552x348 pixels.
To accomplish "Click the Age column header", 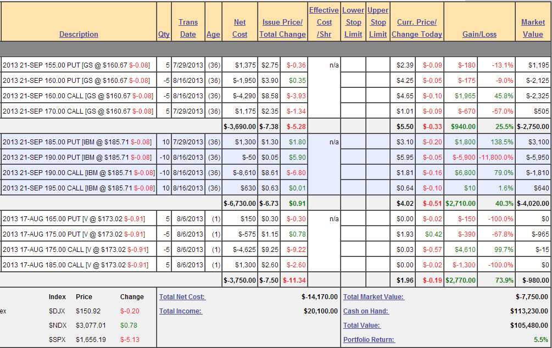I will [213, 34].
